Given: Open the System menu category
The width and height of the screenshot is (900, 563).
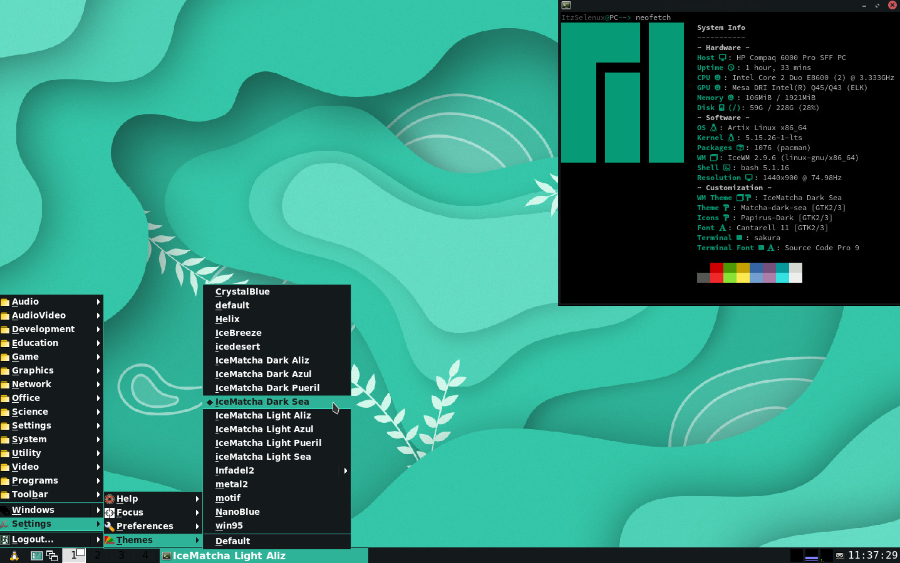Looking at the screenshot, I should (51, 439).
